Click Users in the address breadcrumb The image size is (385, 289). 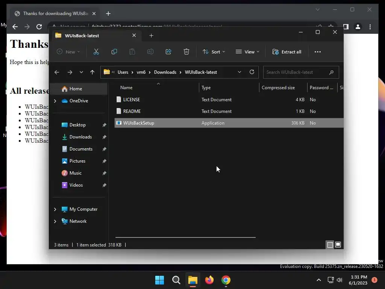click(123, 72)
